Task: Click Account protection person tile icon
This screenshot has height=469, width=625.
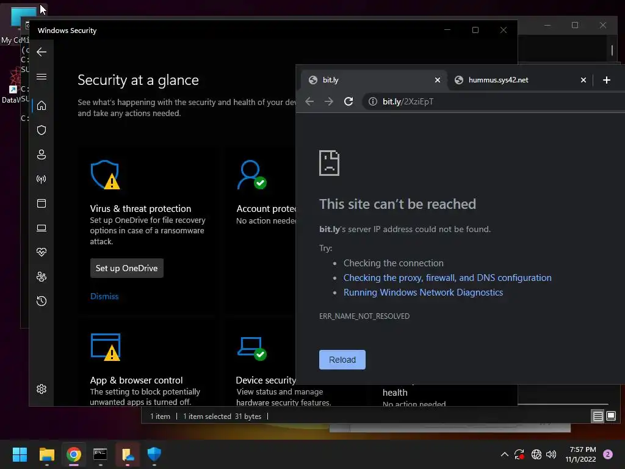Action: 252,175
